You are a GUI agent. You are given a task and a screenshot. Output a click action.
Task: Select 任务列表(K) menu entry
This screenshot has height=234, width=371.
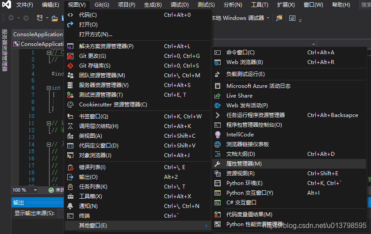click(138, 187)
